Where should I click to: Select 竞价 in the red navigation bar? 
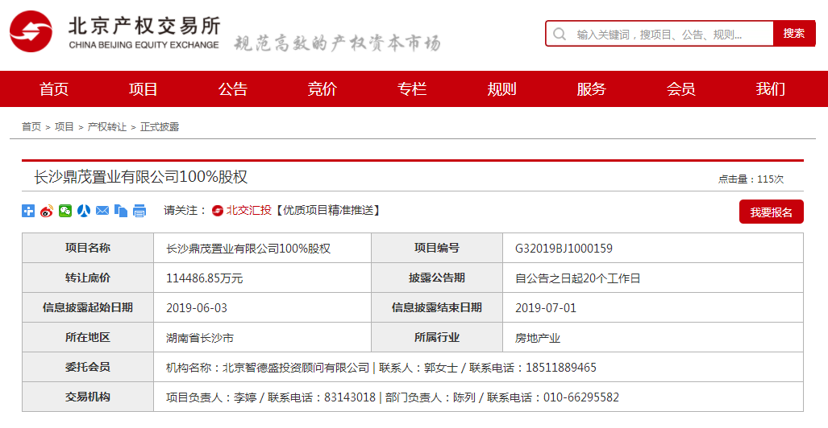click(322, 89)
